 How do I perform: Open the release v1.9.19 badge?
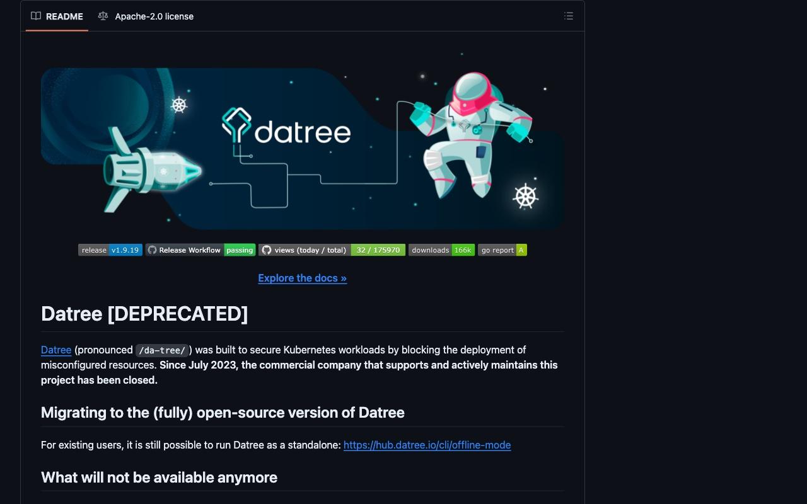point(110,250)
